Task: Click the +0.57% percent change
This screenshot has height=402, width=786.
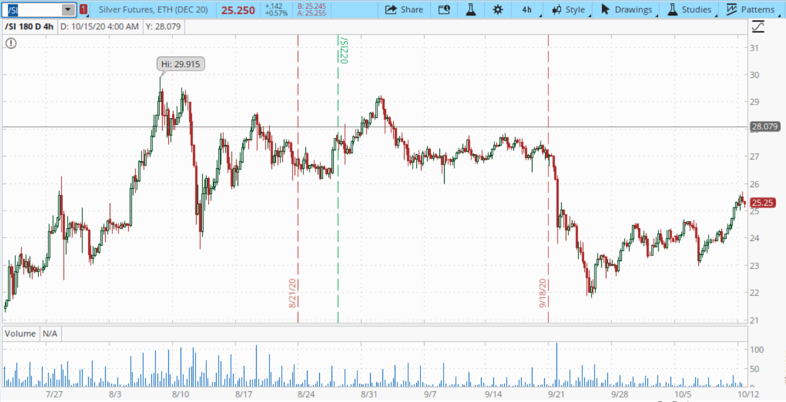Action: pyautogui.click(x=276, y=13)
